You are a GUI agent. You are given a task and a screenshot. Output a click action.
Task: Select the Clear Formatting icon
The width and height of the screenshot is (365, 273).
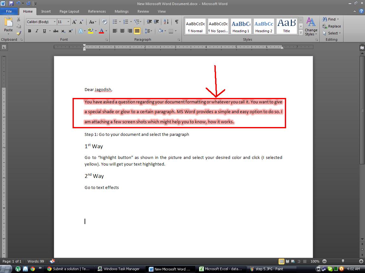(104, 21)
